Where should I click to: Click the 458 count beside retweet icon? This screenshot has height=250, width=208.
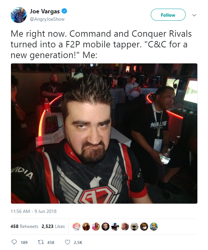click(51, 243)
